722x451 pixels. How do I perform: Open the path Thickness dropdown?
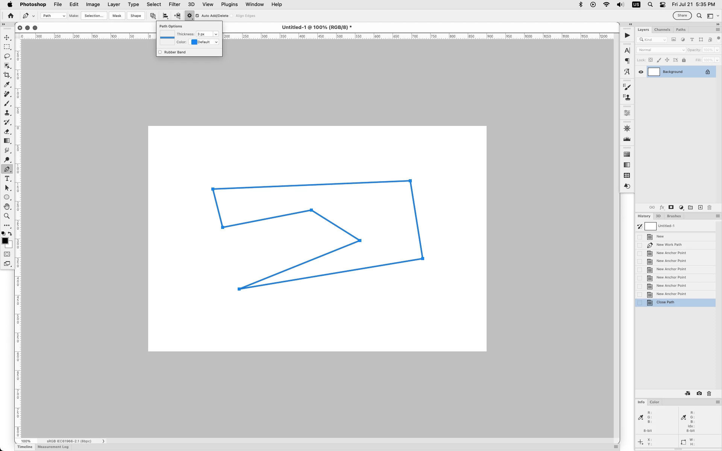216,34
